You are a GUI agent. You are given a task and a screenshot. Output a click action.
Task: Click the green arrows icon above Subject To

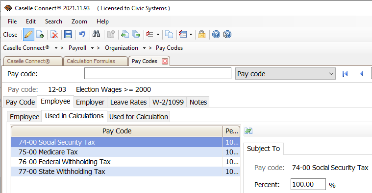tap(248, 130)
